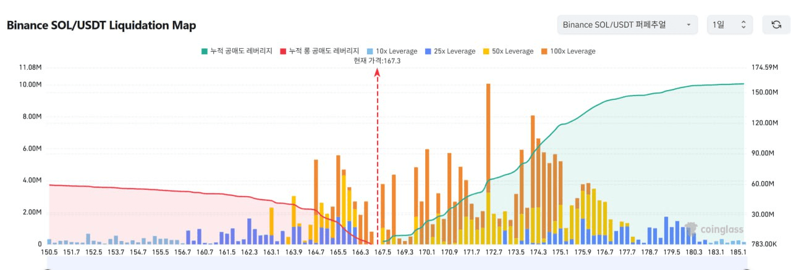Click the 172.7 x-axis label
The height and width of the screenshot is (270, 791).
[x=494, y=252]
